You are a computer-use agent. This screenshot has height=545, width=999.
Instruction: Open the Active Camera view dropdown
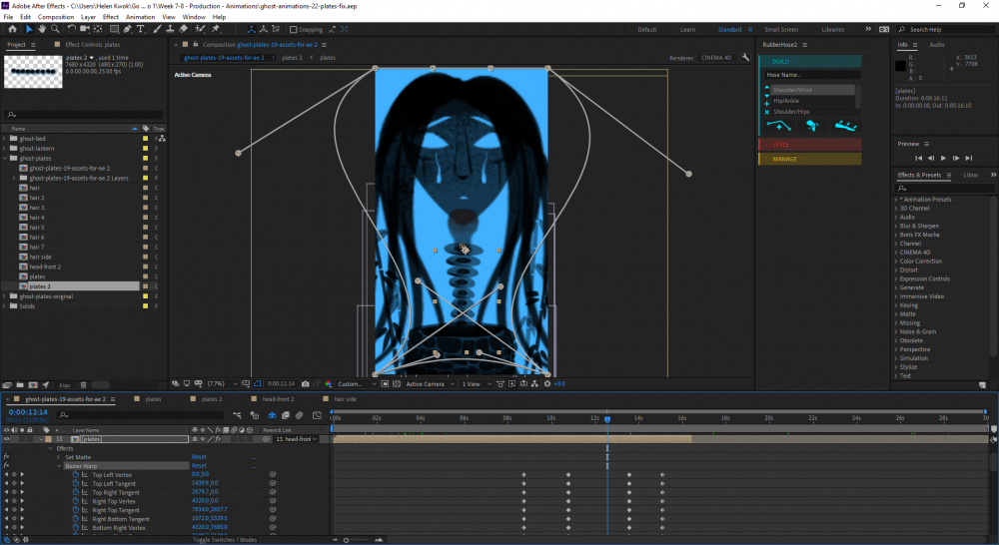point(430,384)
